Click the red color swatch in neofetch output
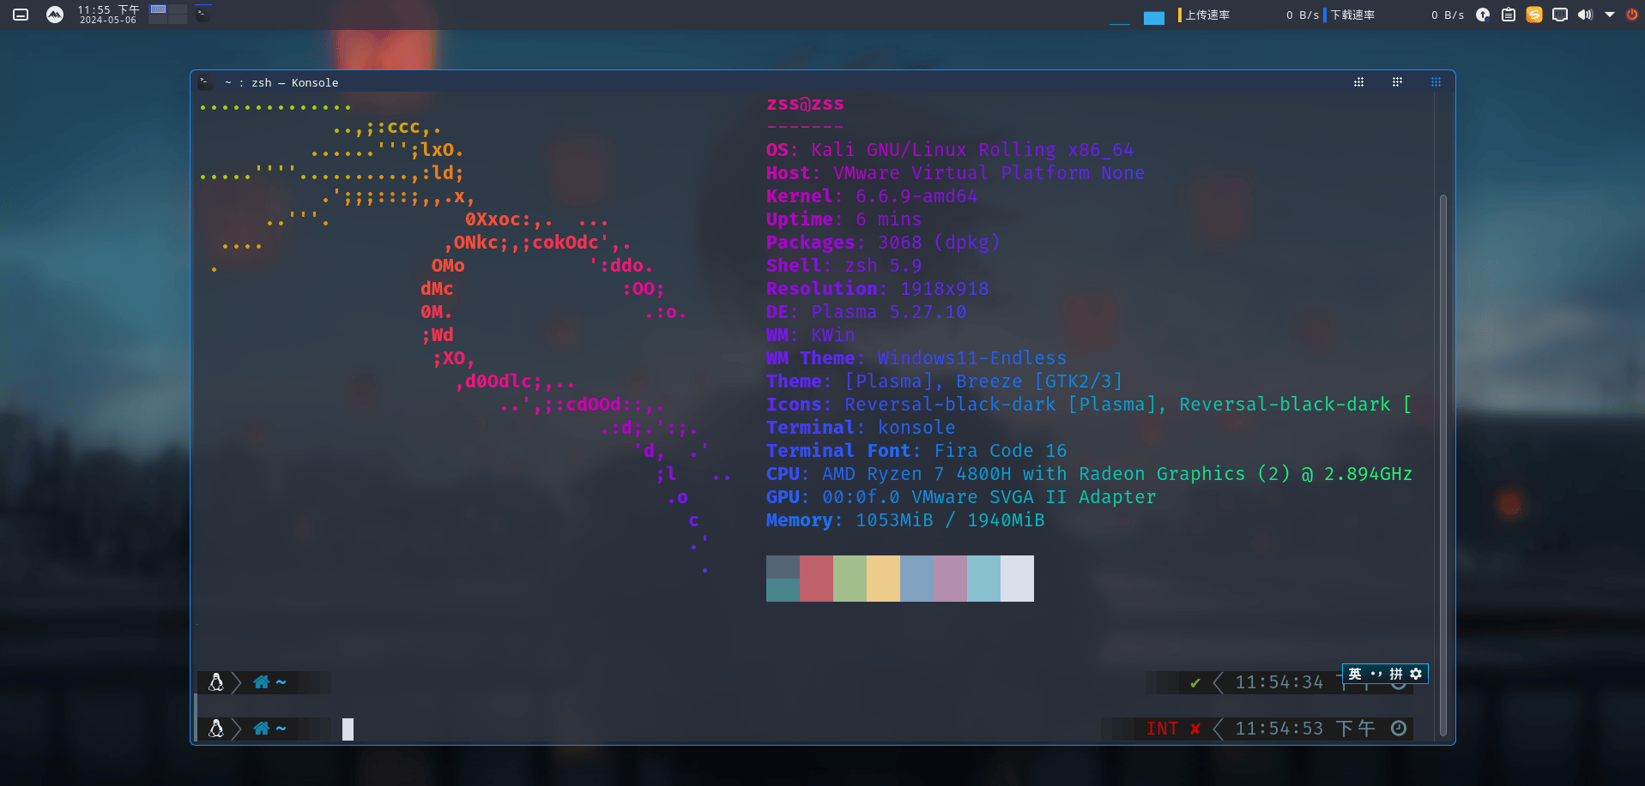This screenshot has width=1645, height=786. click(816, 579)
